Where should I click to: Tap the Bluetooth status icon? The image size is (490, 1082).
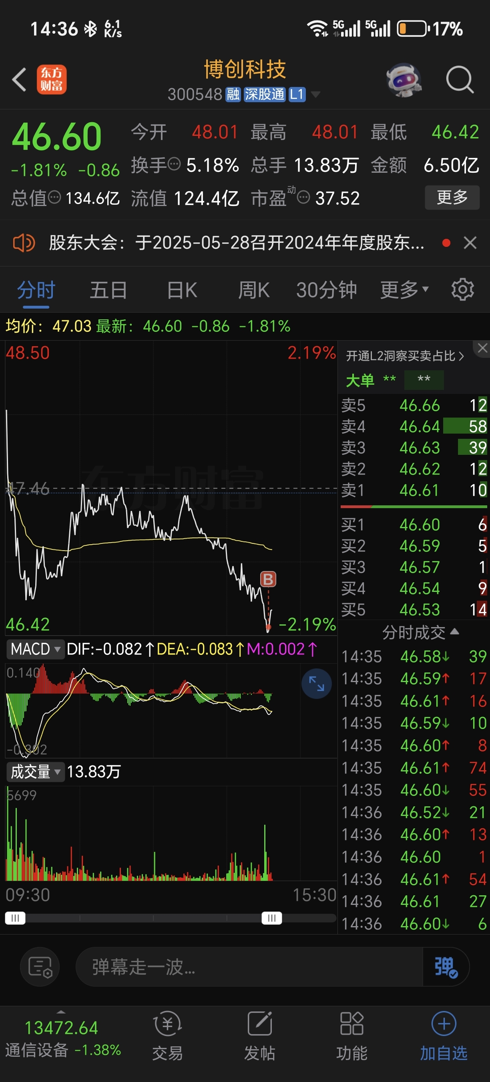pos(90,29)
